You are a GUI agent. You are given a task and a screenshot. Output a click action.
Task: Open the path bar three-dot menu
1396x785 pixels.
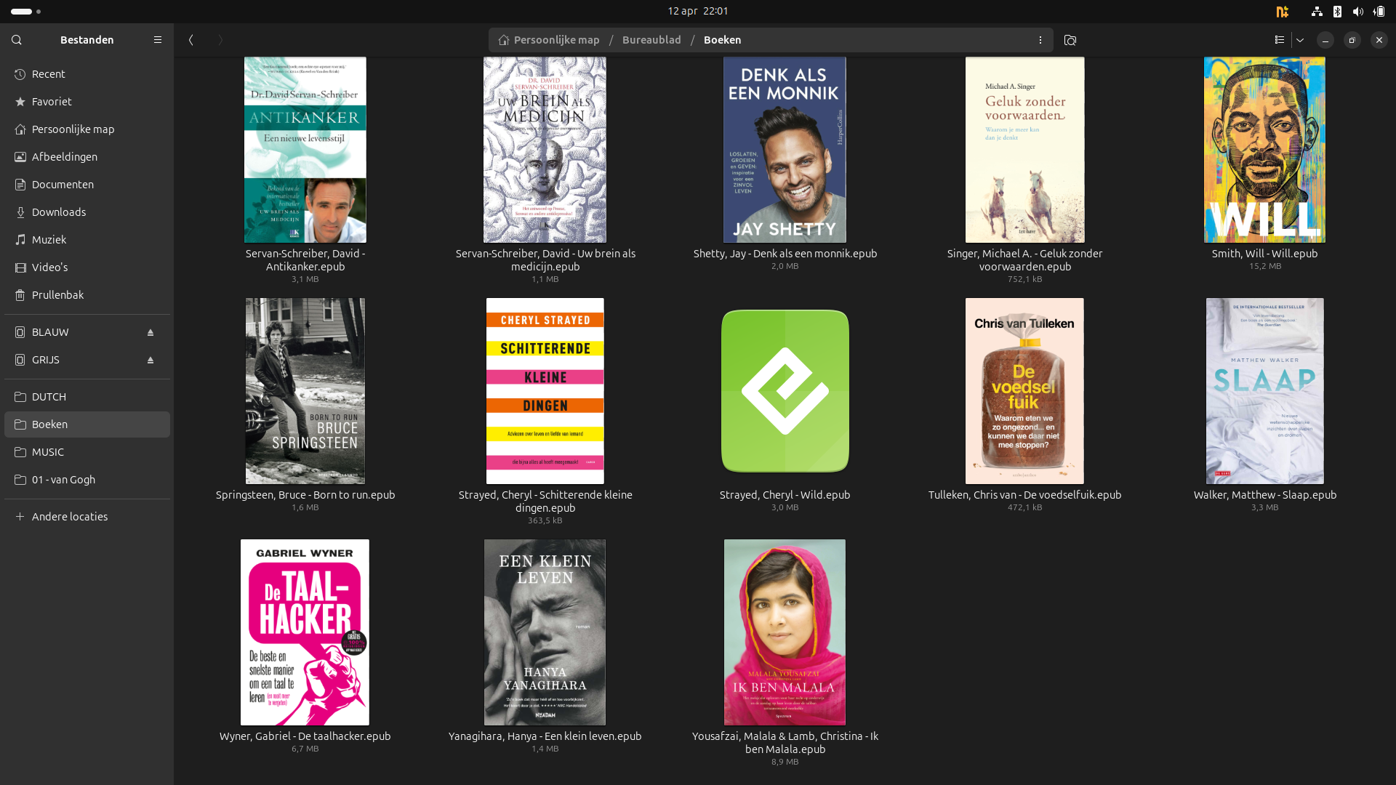pos(1040,40)
